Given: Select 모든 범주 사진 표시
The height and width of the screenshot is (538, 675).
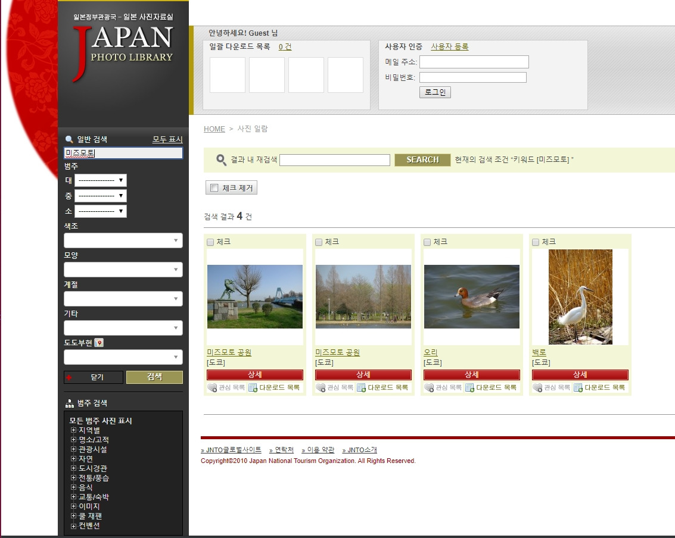Looking at the screenshot, I should [101, 421].
